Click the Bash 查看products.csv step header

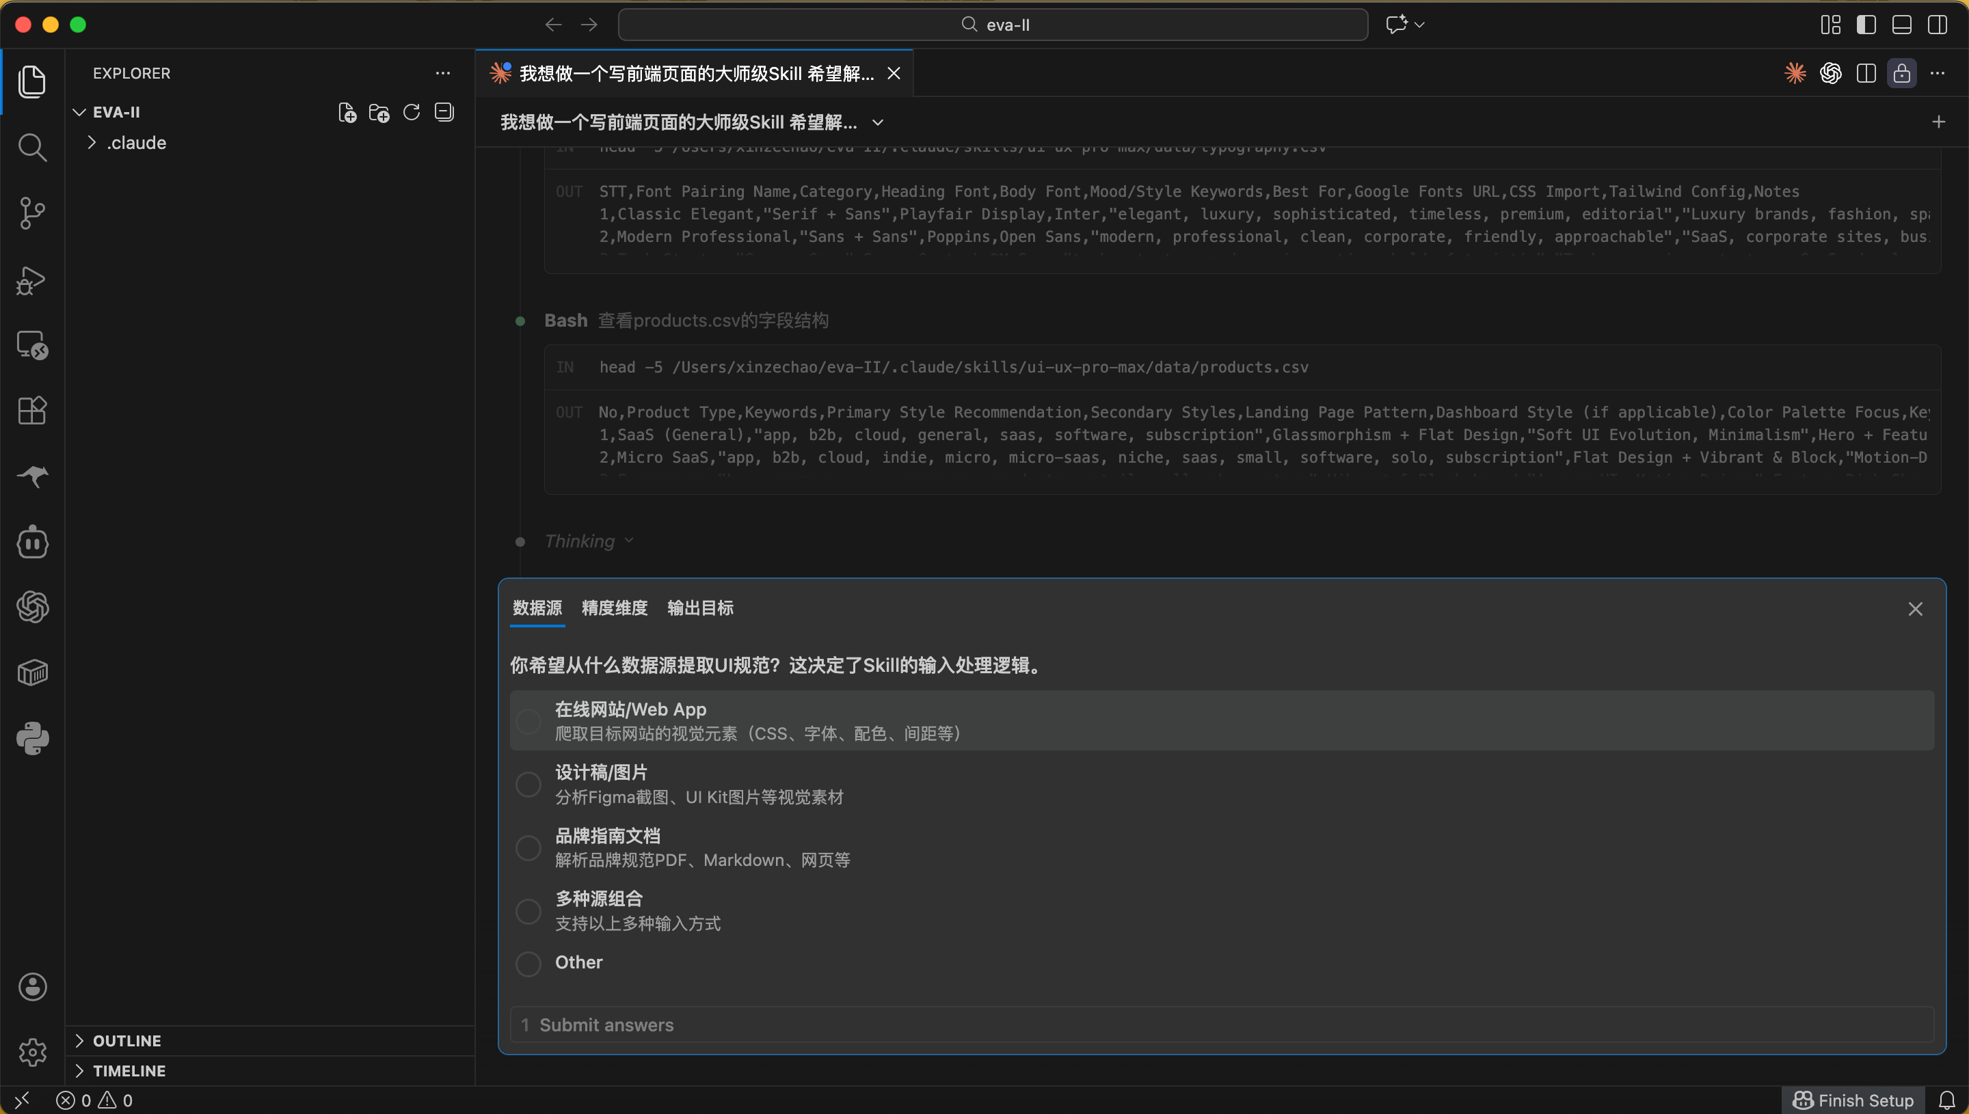[686, 321]
